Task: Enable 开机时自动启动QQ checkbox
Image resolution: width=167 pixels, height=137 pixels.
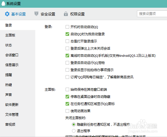Action: (x=67, y=27)
